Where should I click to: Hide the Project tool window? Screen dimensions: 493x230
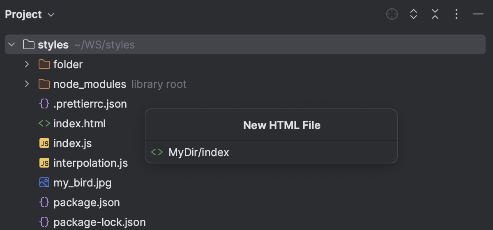coord(478,14)
